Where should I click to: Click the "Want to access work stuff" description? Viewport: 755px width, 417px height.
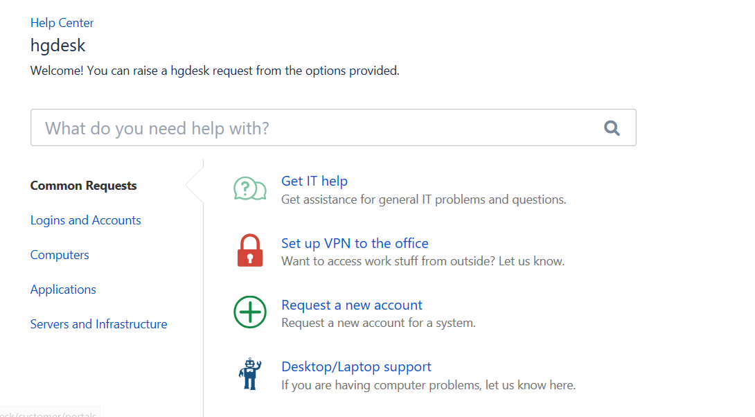point(423,261)
